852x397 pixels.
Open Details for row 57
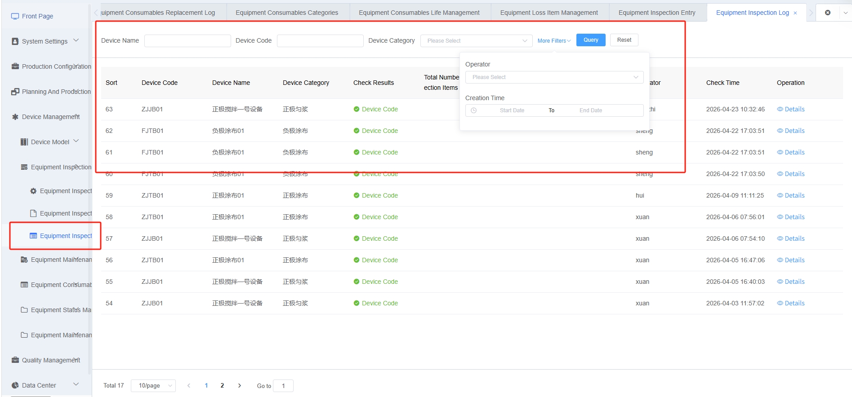click(791, 238)
